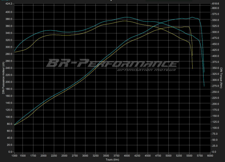Click the OPTIMISATION MOTEUR subtitle text
The image size is (225, 162).
(x=146, y=70)
